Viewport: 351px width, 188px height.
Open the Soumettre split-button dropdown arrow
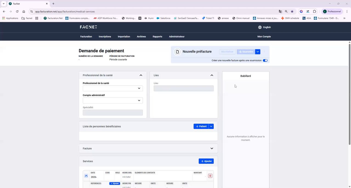coord(258,52)
